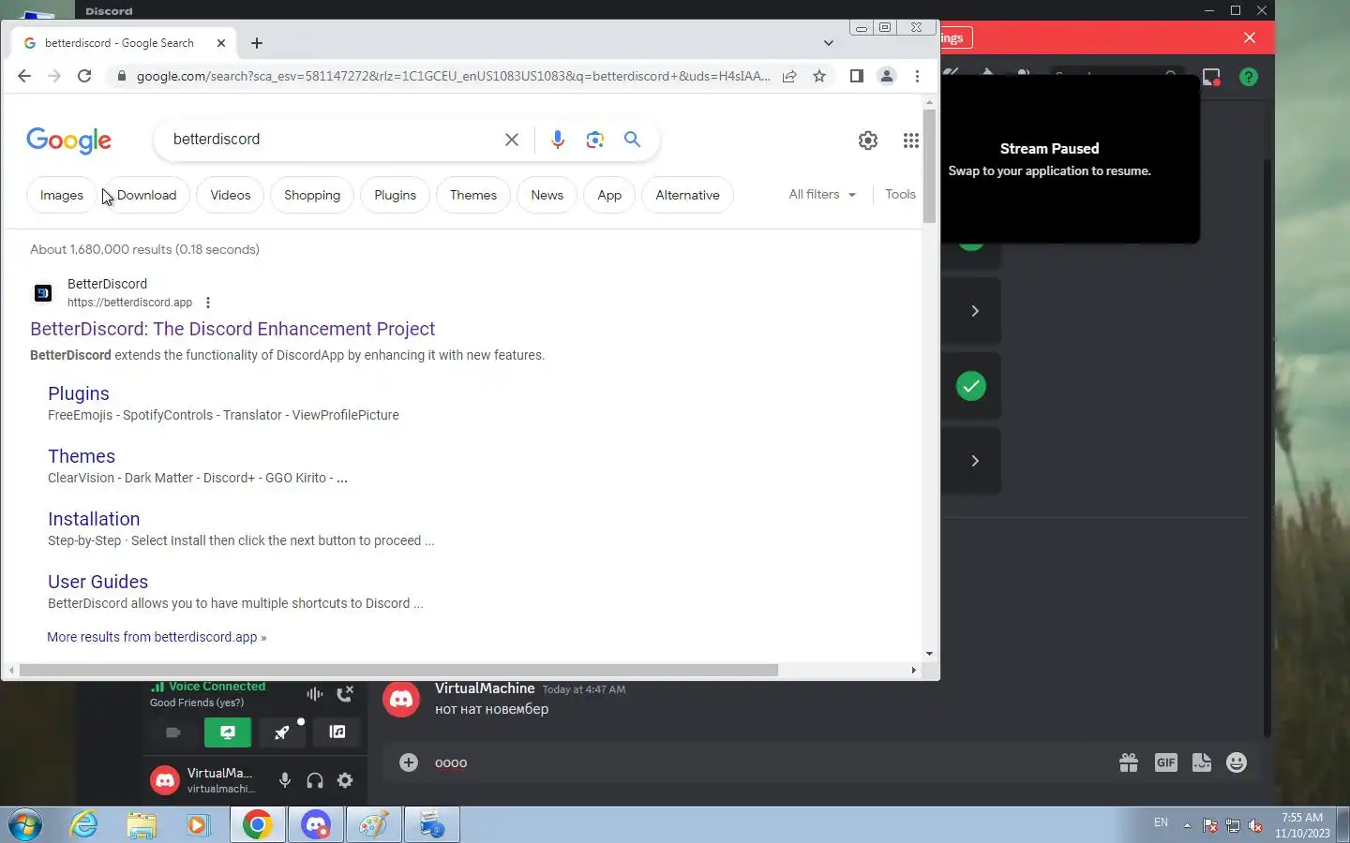Open Discord from the taskbar
Screen dimensions: 1350x843
(316, 825)
